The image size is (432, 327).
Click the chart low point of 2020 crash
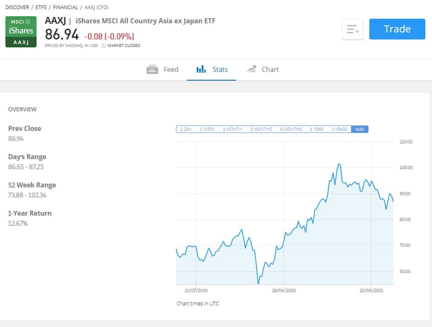pos(258,283)
